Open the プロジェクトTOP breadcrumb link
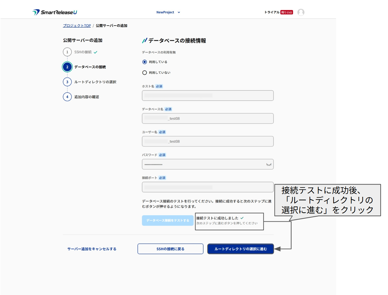388x295 pixels. click(77, 26)
